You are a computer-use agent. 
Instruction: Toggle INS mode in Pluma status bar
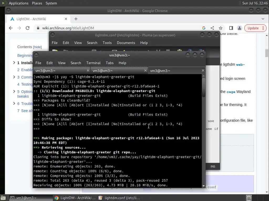pos(213,166)
